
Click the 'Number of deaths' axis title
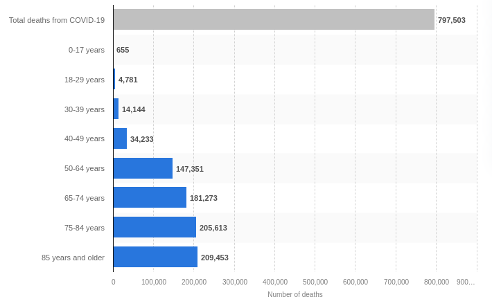pyautogui.click(x=295, y=294)
